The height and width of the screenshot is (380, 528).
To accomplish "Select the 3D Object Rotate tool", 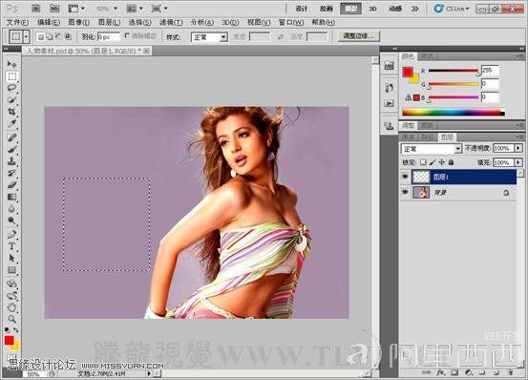I will coord(11,284).
